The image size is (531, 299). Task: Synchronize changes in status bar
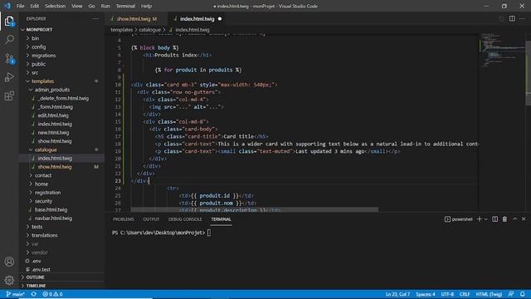pos(33,294)
